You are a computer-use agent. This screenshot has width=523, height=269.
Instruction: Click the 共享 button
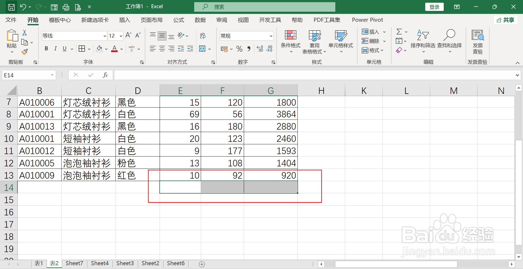click(x=506, y=20)
